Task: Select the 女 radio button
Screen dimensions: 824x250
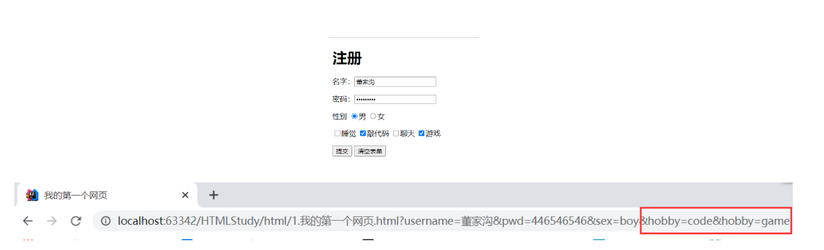Action: pos(373,116)
